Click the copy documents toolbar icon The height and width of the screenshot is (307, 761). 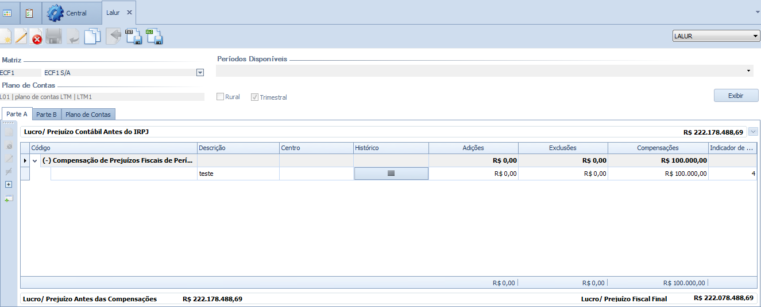[x=92, y=37]
